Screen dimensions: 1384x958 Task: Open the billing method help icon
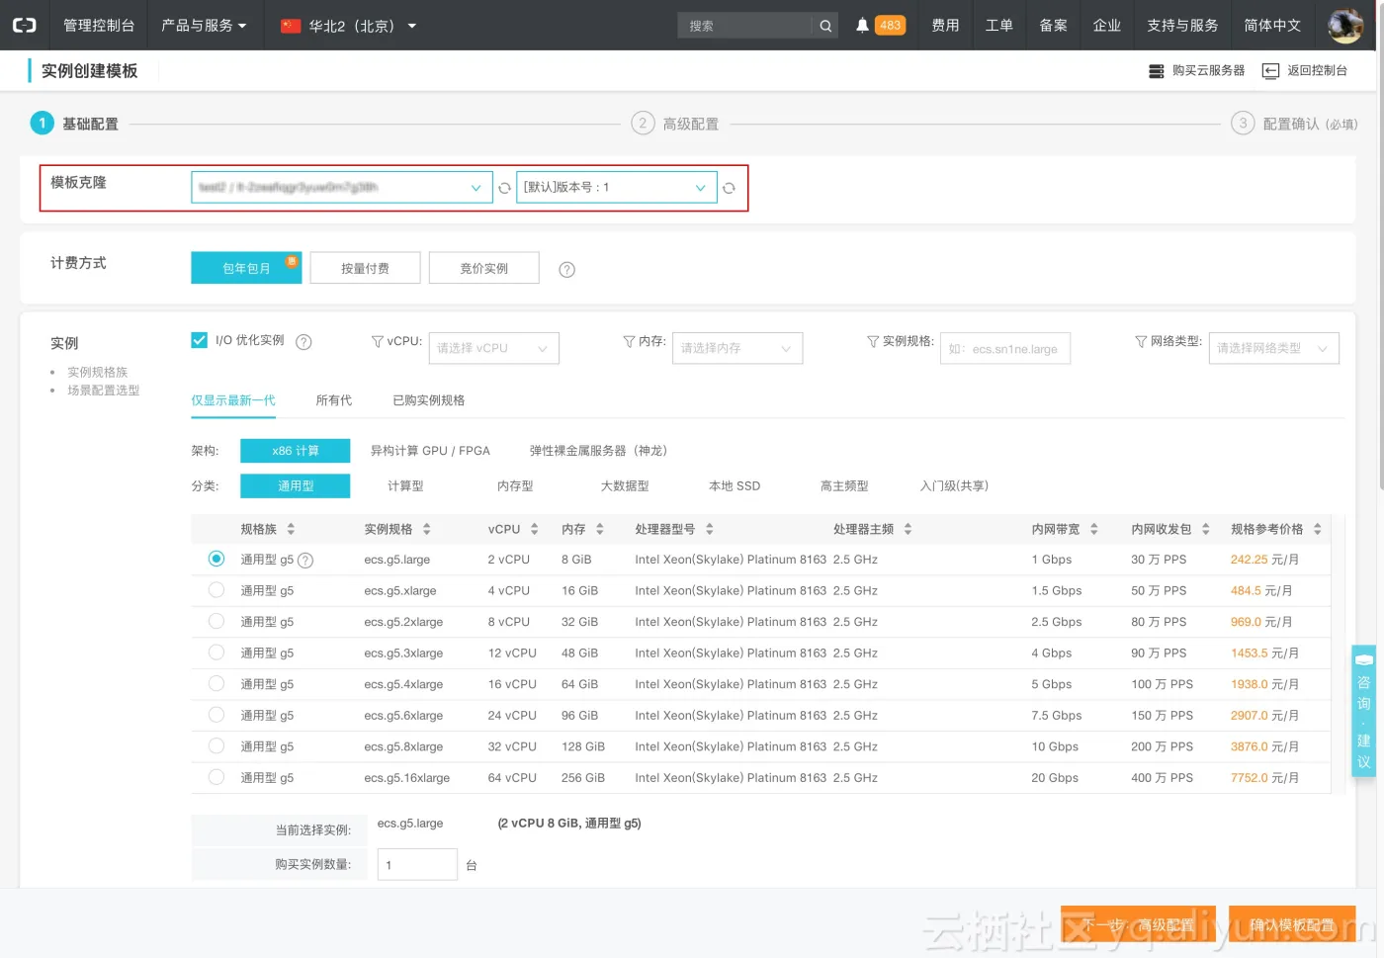click(566, 269)
